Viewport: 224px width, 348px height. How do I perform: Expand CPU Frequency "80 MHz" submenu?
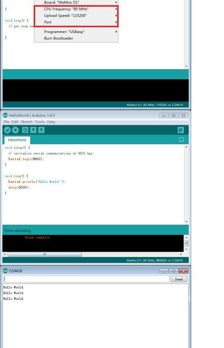[76, 9]
